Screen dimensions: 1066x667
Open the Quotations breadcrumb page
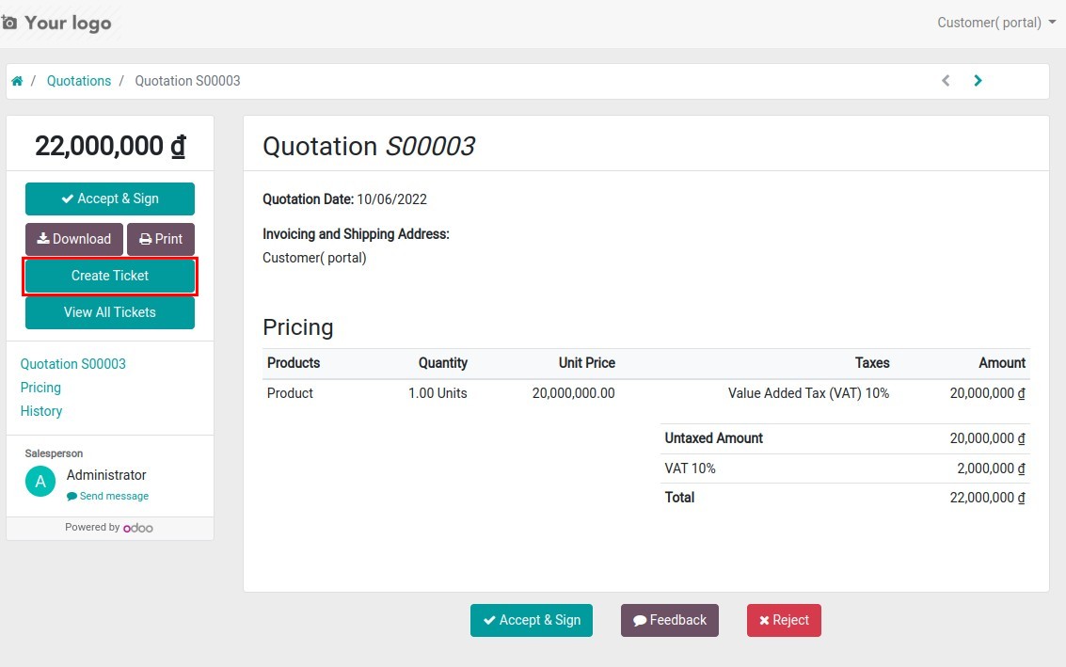(78, 81)
